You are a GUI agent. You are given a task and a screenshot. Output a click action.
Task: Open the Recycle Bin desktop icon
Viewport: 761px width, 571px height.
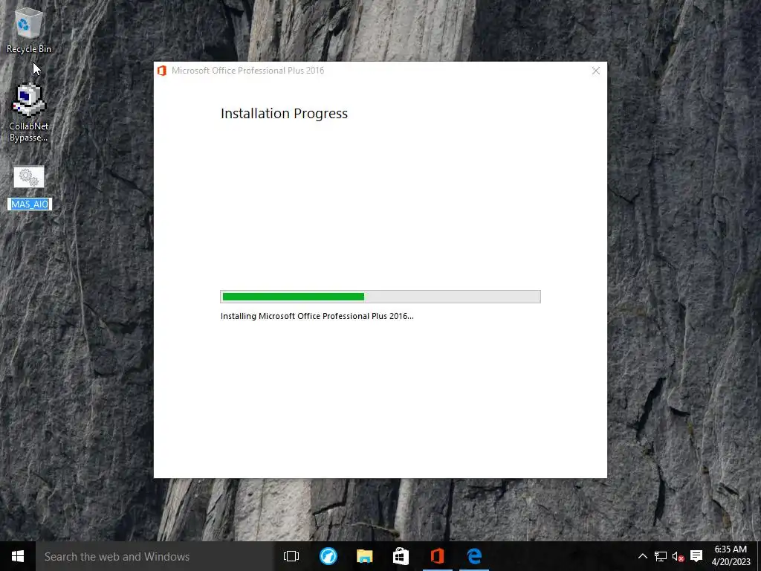[29, 30]
